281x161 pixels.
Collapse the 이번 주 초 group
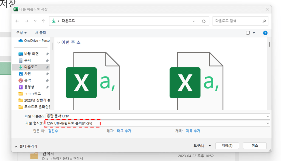click(58, 43)
